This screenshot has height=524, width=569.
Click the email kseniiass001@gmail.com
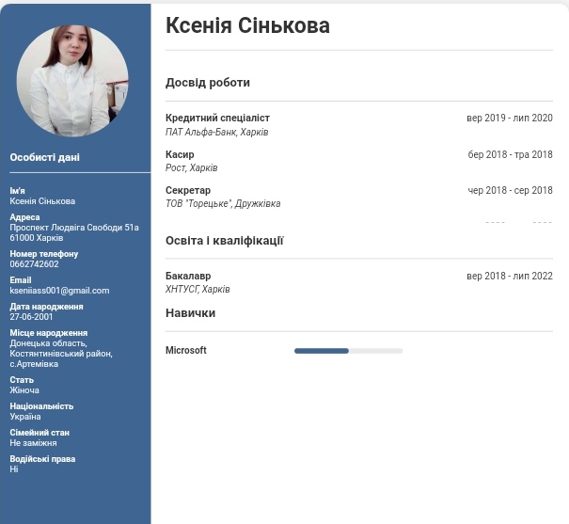tap(59, 291)
